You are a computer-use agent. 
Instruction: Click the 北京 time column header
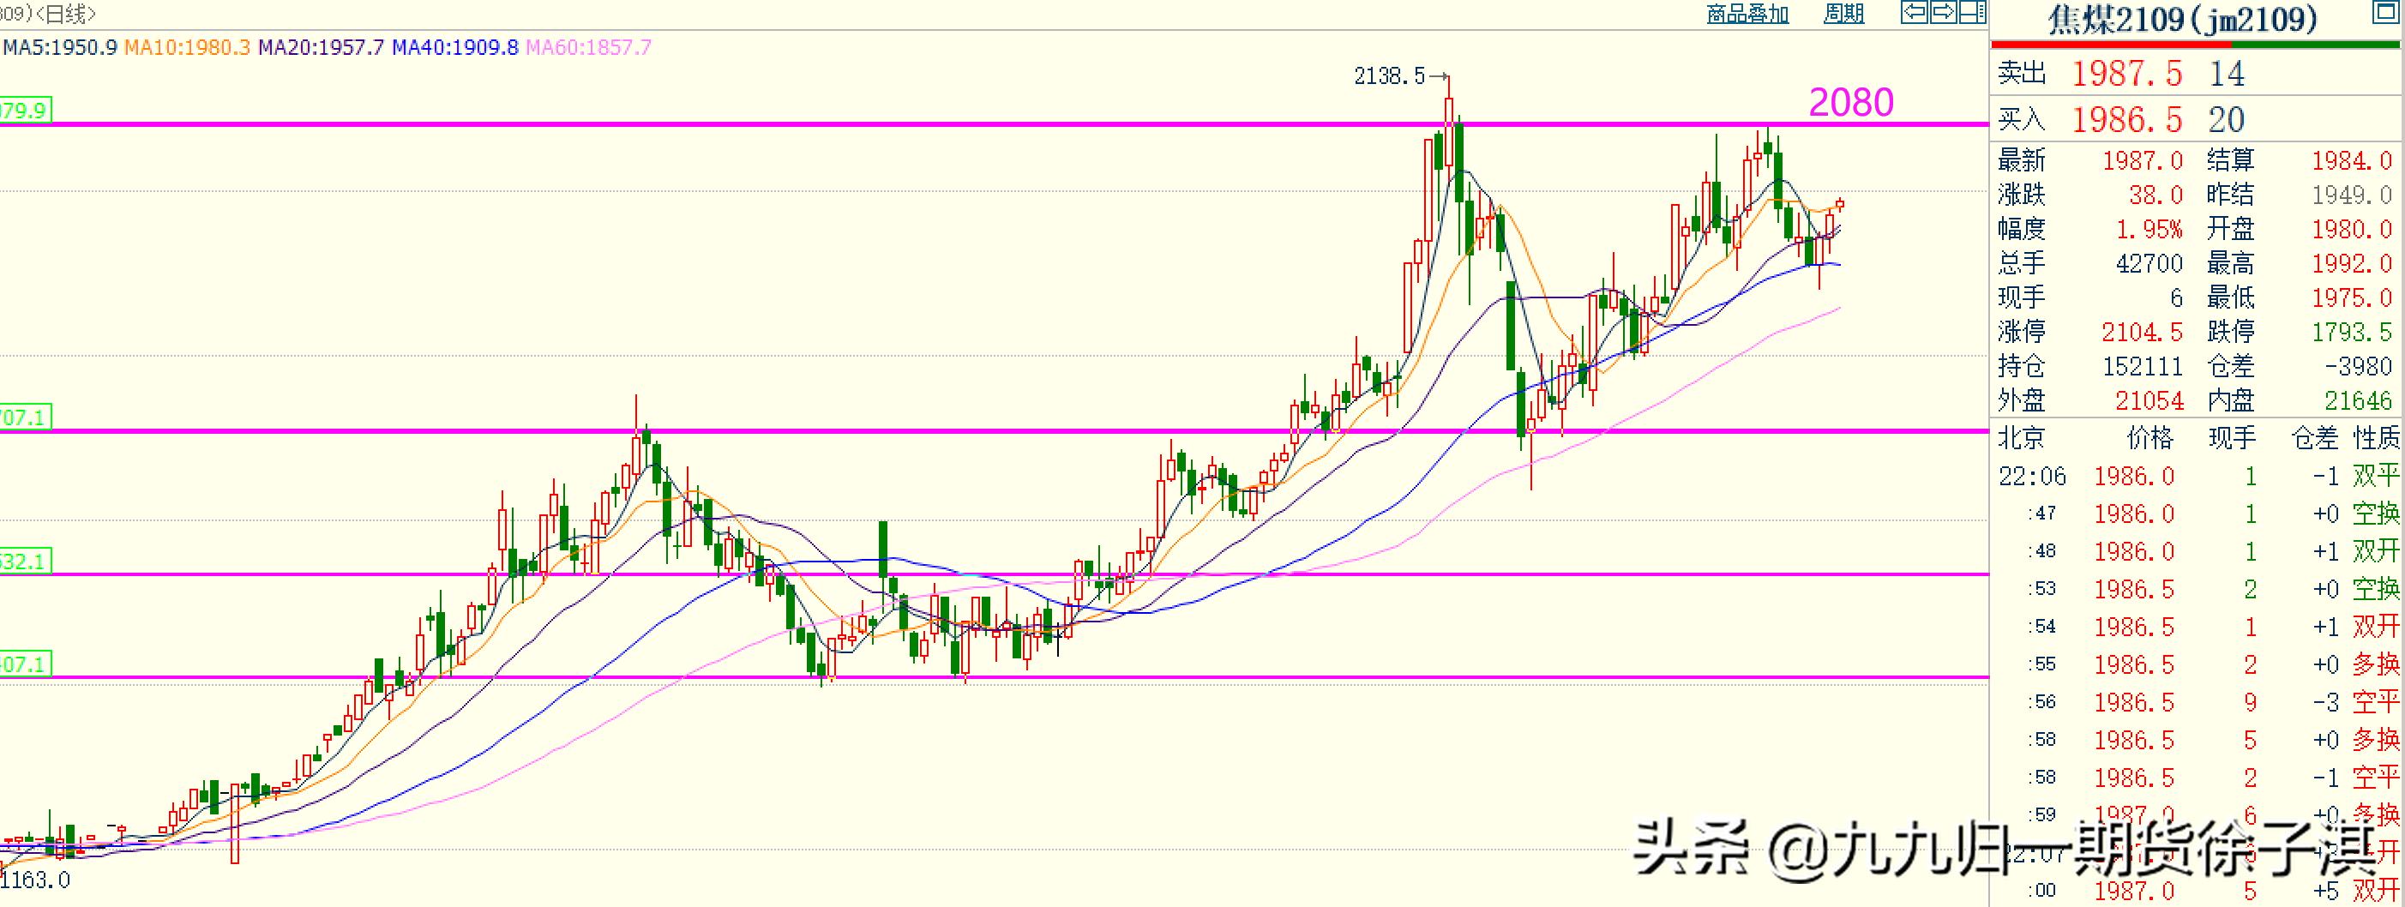[x=2021, y=437]
